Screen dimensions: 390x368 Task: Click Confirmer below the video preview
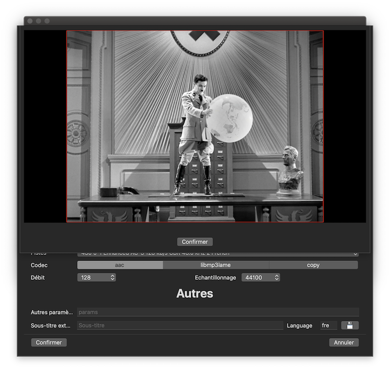pyautogui.click(x=195, y=242)
